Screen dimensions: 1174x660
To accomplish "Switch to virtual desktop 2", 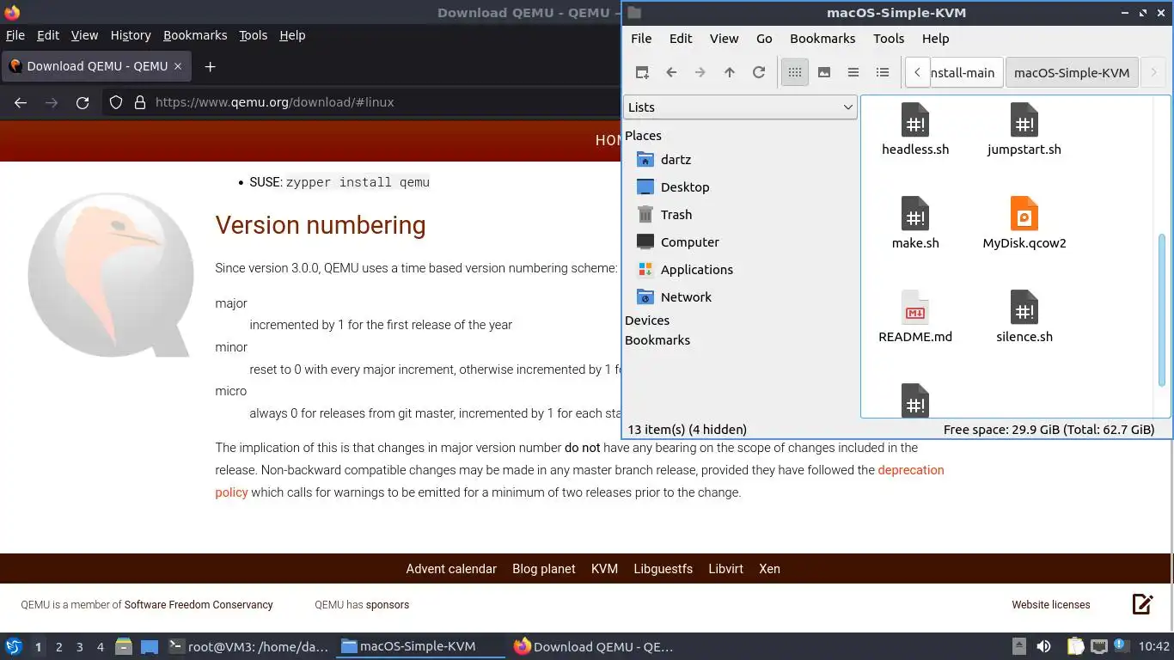I will click(x=58, y=647).
